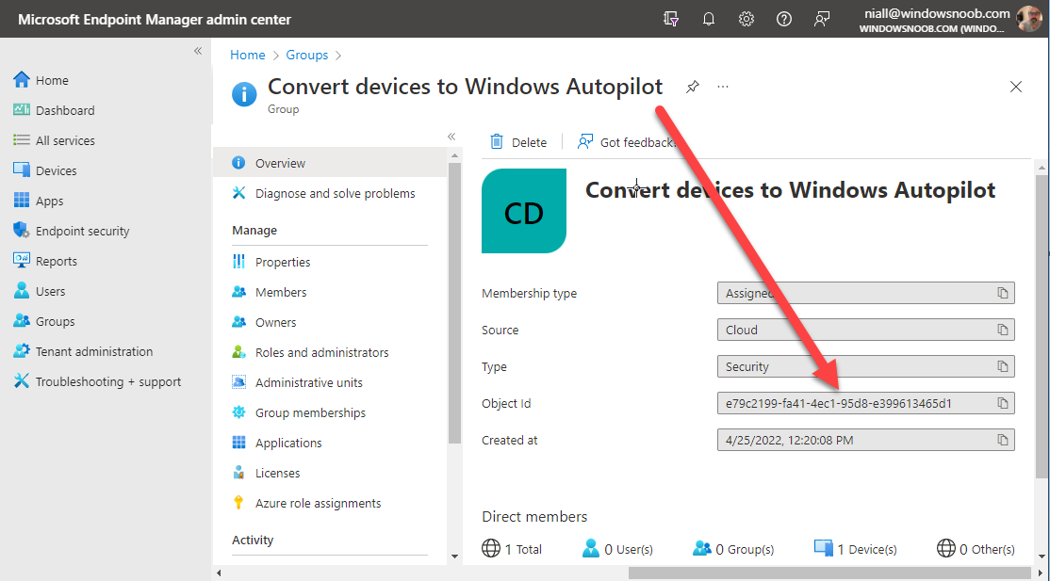This screenshot has height=581, width=1050.
Task: Open portal settings gear
Action: tap(746, 20)
